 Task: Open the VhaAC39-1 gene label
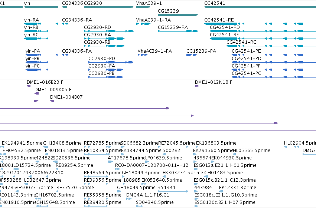(149, 3)
